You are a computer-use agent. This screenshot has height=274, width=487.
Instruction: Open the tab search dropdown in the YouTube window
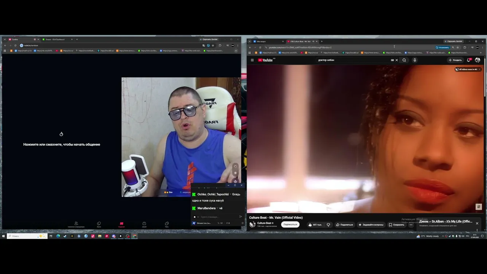250,41
